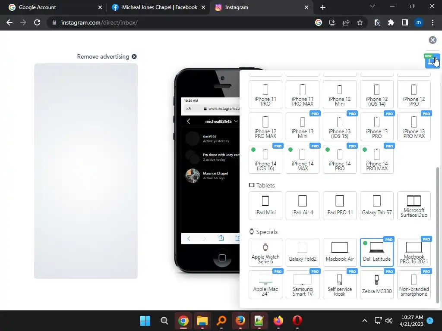Select the iPhone 14 MAX device

click(x=303, y=159)
